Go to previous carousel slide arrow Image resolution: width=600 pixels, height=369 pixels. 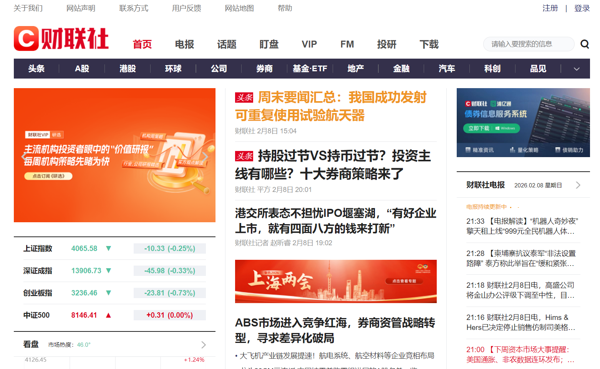(24, 156)
